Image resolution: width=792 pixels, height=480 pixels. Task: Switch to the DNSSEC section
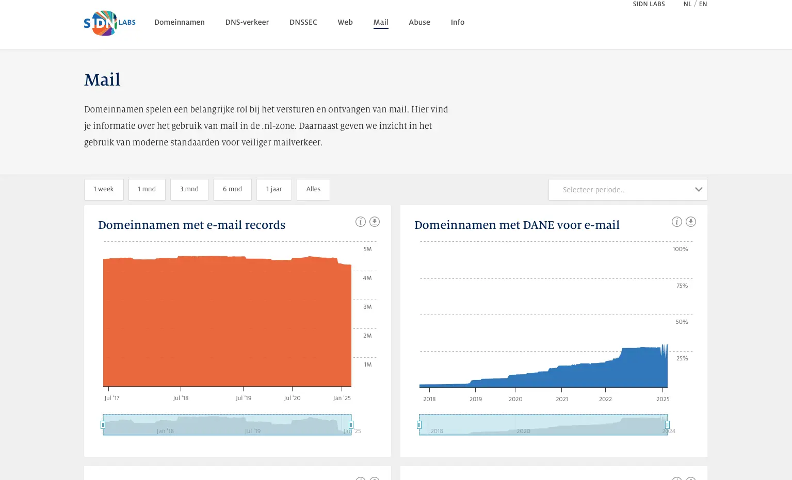tap(303, 22)
